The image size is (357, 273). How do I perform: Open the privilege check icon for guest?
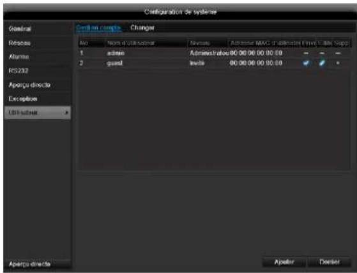306,63
